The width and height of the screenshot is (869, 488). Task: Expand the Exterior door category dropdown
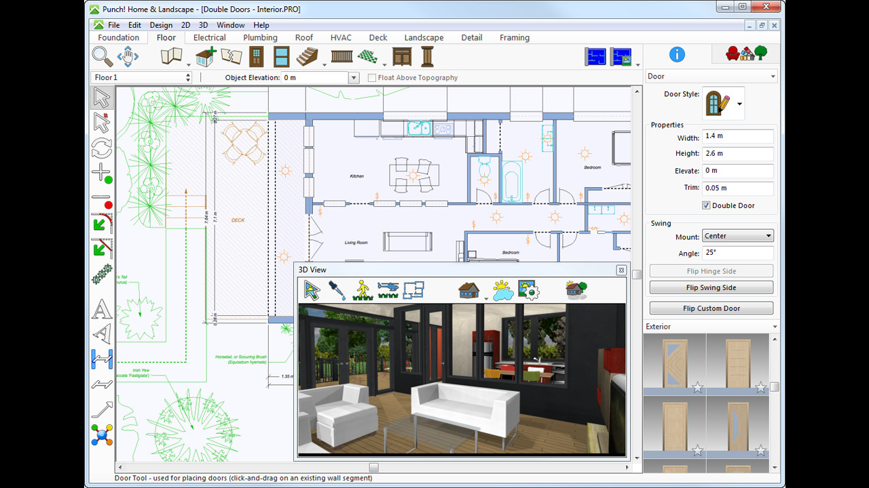pyautogui.click(x=773, y=326)
